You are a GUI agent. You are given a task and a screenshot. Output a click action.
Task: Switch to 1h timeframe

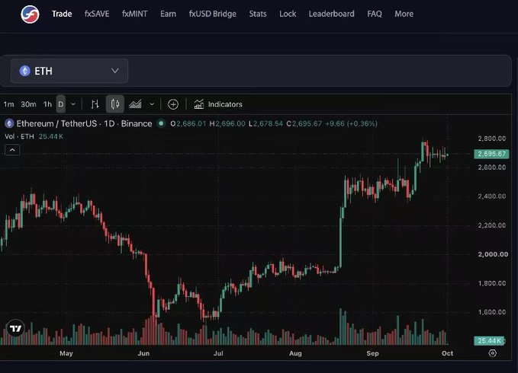(47, 104)
